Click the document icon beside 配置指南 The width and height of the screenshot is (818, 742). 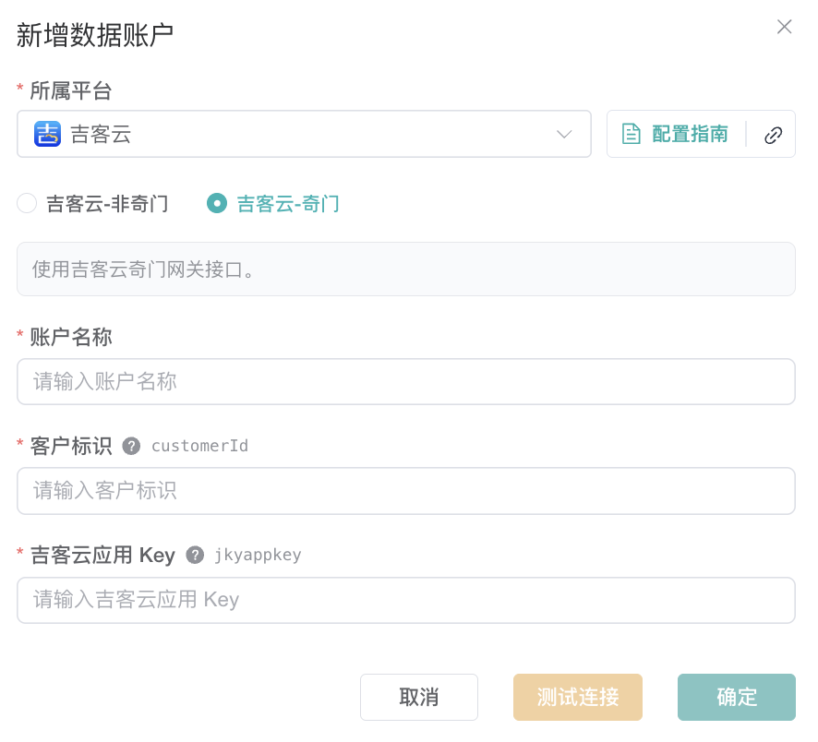[631, 134]
